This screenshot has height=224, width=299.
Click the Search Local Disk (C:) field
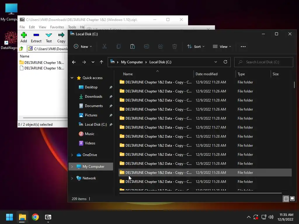click(264, 62)
